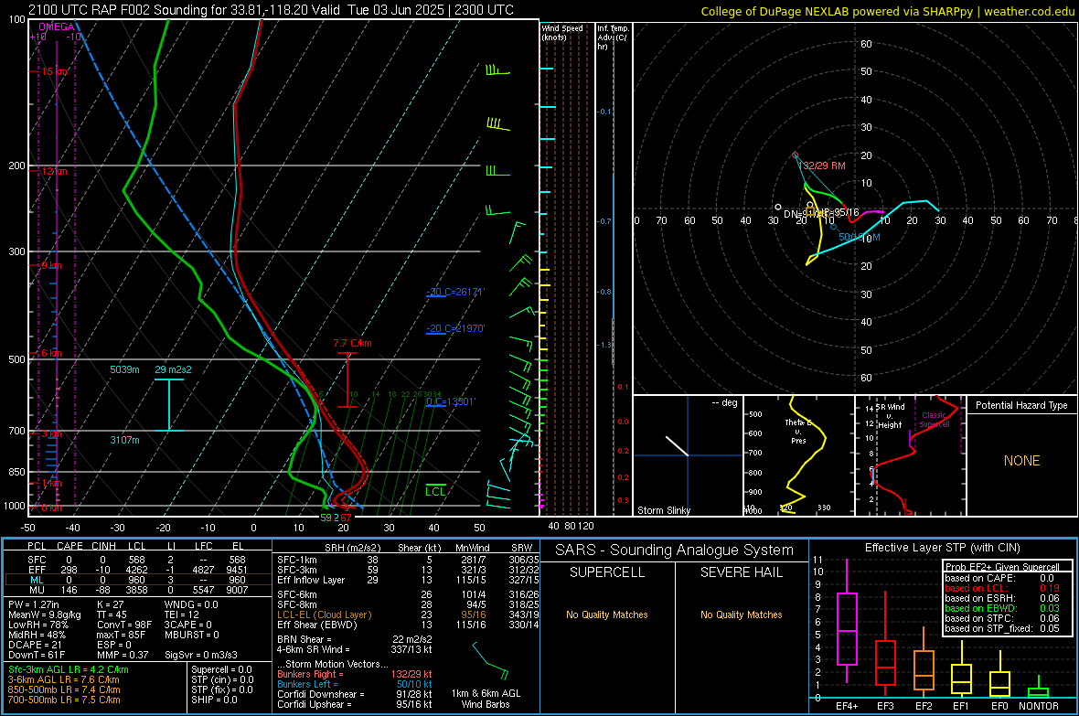
Task: Select the MU parcel row
Action: [x=137, y=590]
